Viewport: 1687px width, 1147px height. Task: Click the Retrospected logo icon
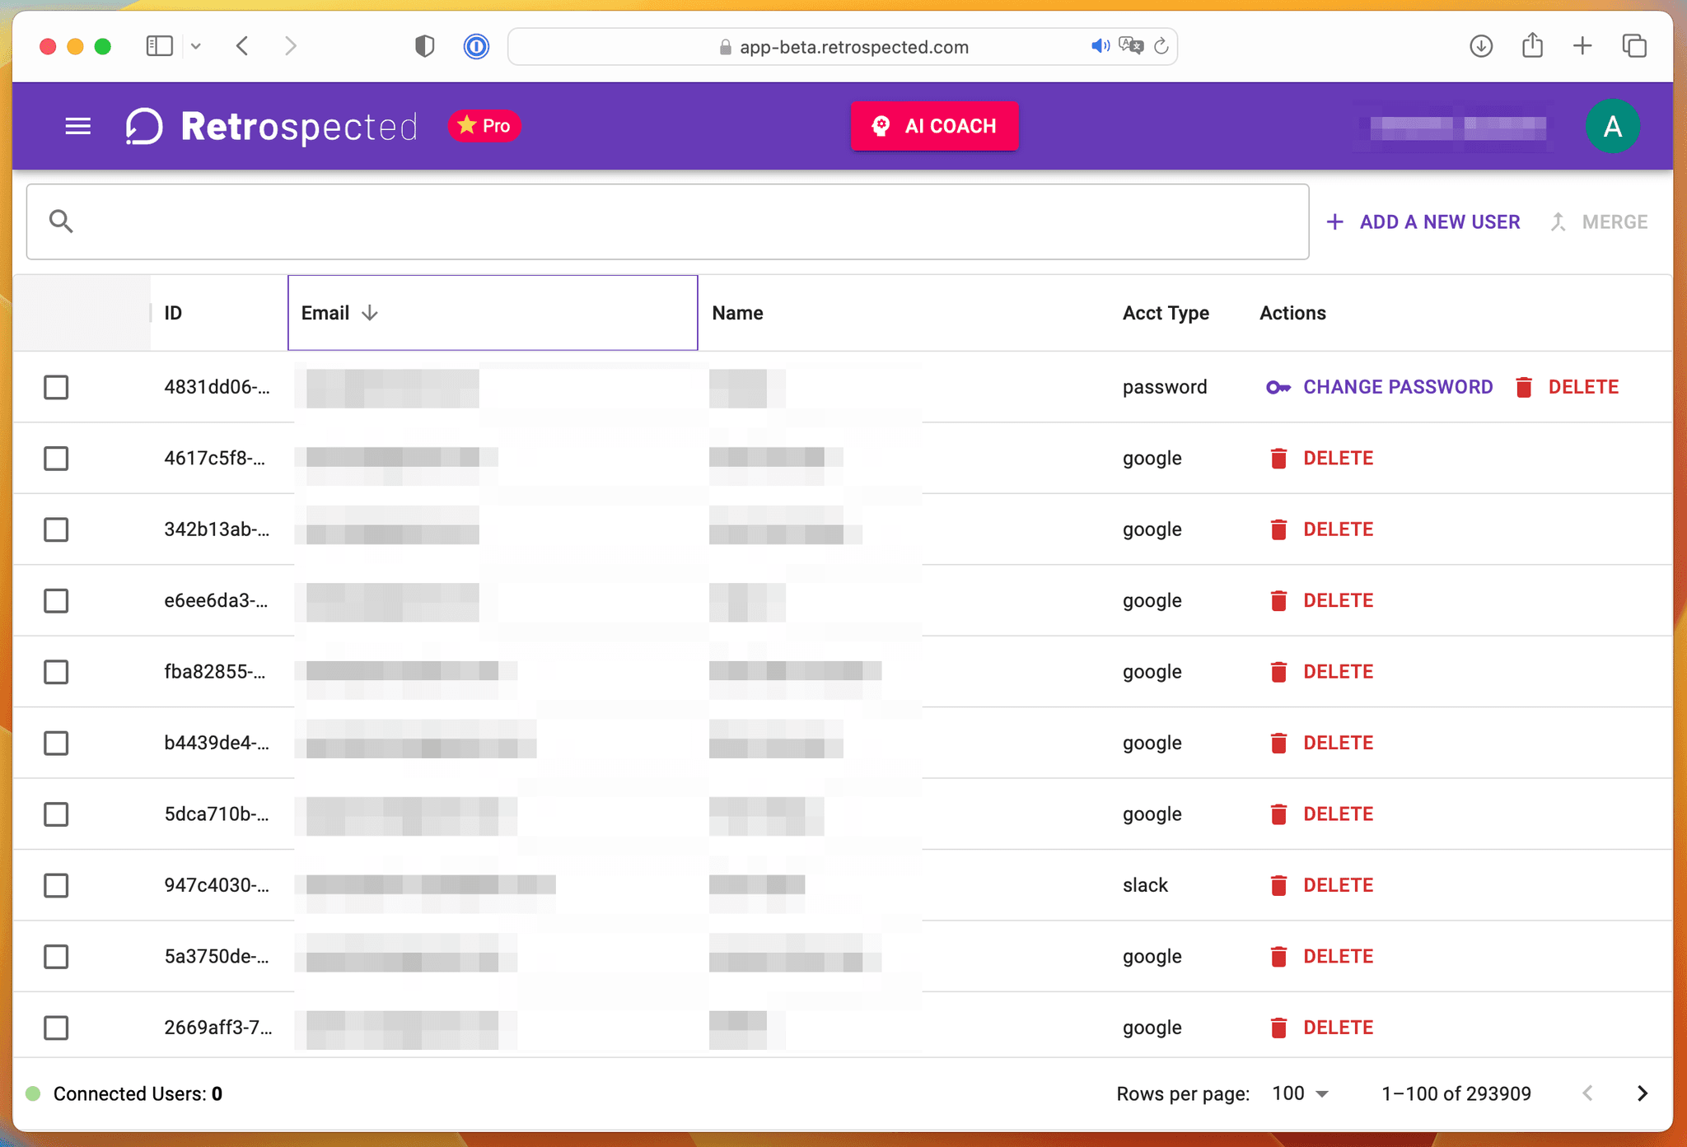coord(144,126)
